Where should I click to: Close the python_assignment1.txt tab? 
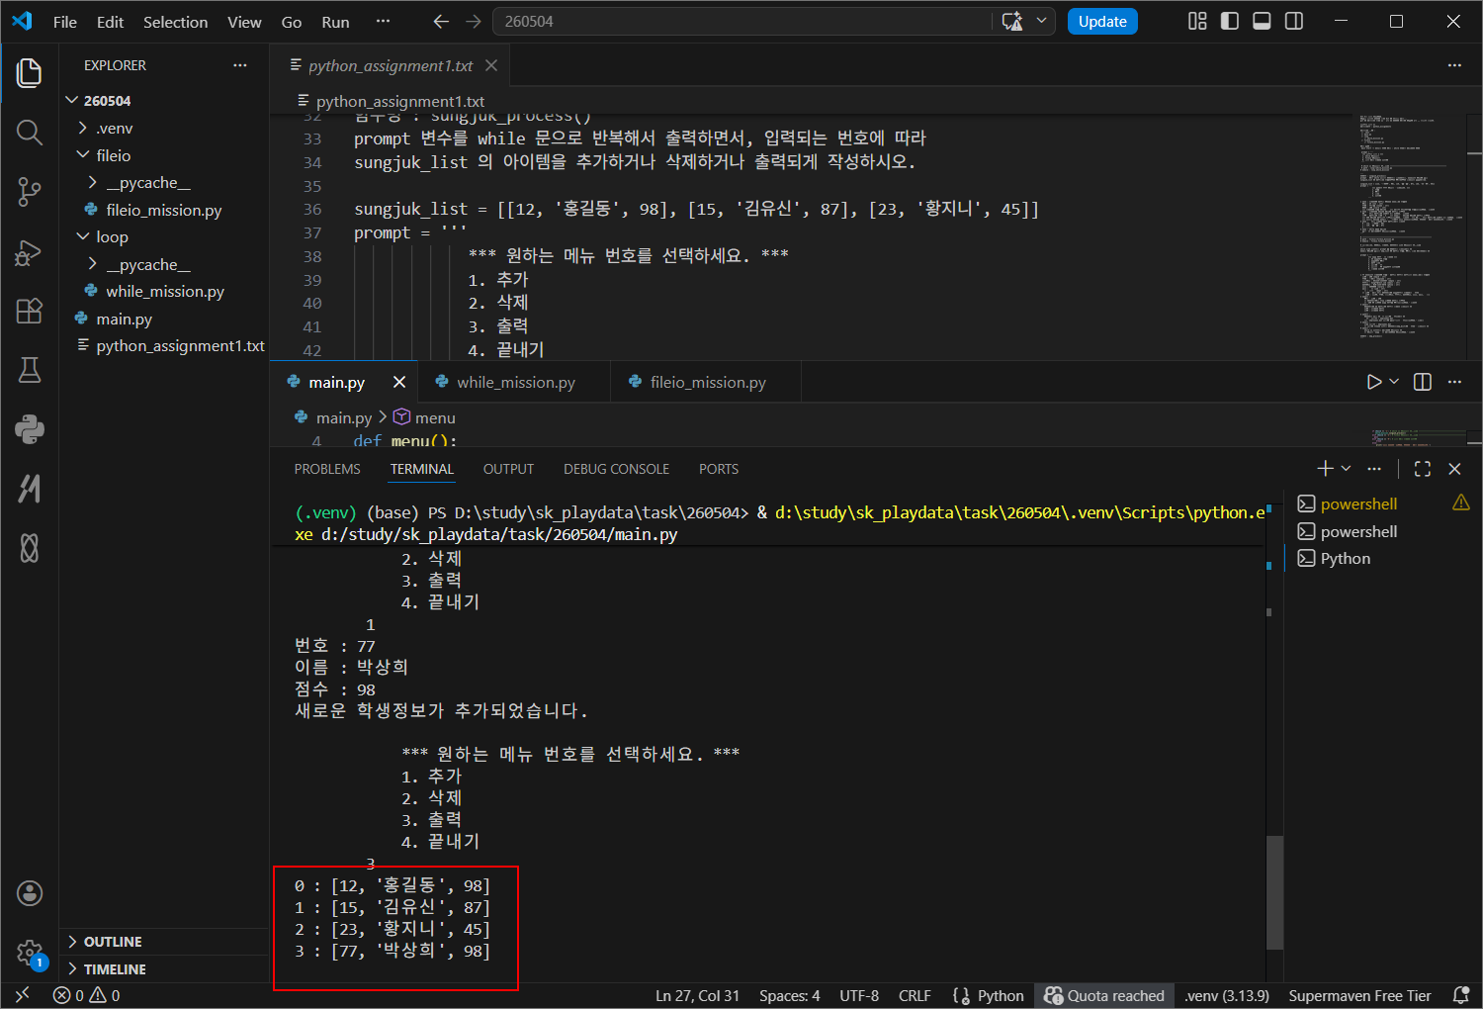[x=491, y=65]
